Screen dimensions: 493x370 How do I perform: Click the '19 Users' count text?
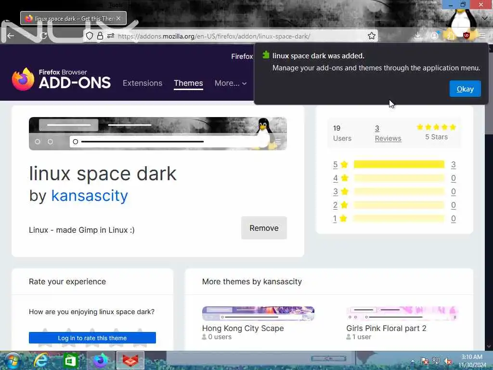click(x=342, y=133)
